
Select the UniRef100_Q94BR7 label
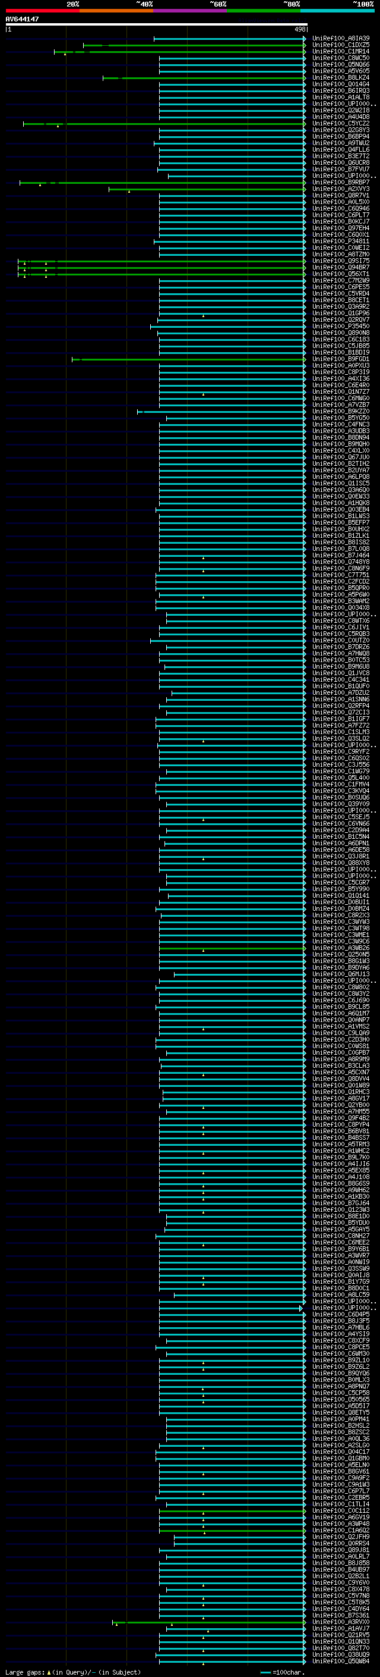pyautogui.click(x=340, y=268)
